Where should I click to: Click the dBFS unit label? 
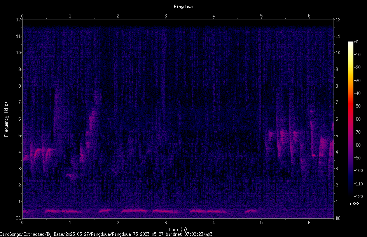(x=355, y=204)
